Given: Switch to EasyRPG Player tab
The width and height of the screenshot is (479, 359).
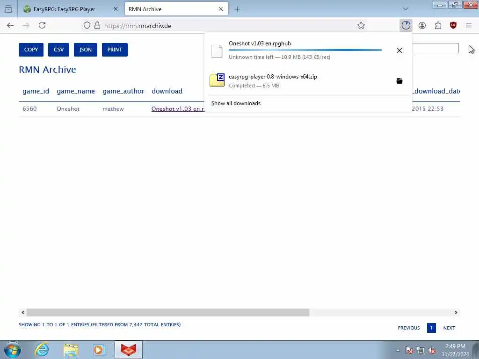Looking at the screenshot, I should tap(71, 9).
